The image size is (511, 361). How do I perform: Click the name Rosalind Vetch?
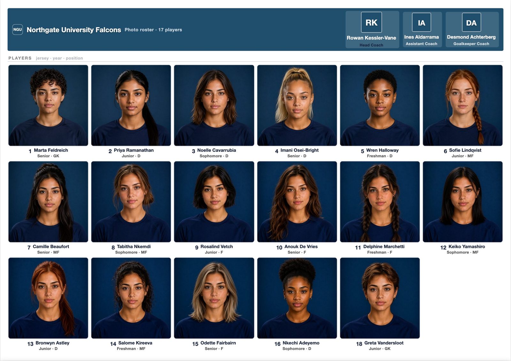click(217, 247)
